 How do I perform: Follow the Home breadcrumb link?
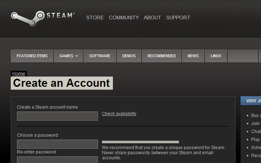click(x=19, y=74)
